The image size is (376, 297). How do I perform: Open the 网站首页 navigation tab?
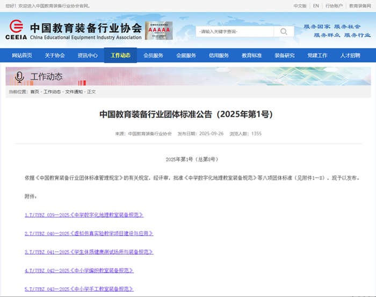[22, 55]
